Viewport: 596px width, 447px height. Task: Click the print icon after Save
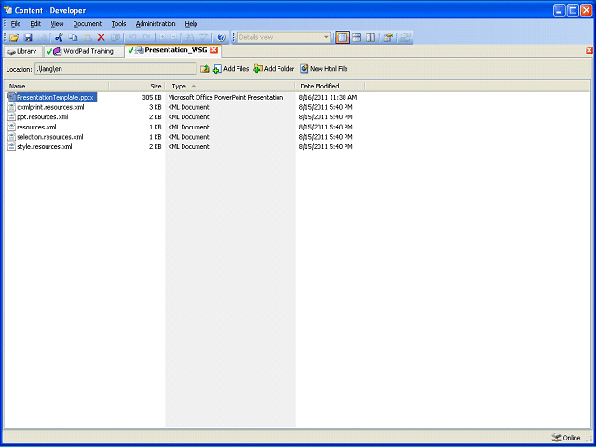pyautogui.click(x=43, y=37)
